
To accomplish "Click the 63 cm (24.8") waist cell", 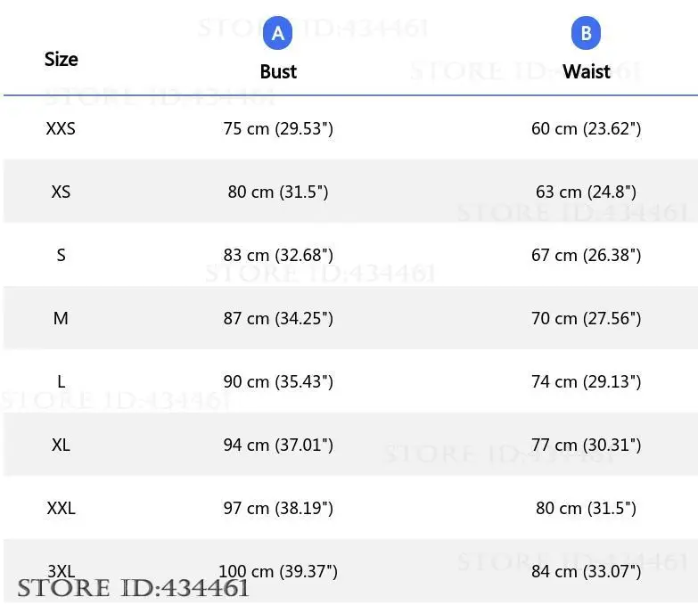I will pos(586,192).
